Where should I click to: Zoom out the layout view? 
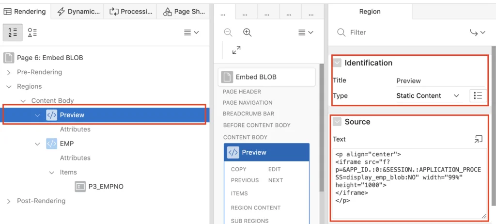pos(228,32)
